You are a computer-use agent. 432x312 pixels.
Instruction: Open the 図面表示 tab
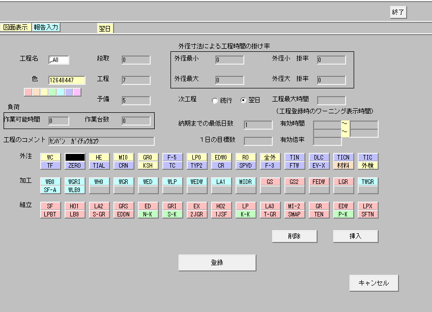point(16,27)
